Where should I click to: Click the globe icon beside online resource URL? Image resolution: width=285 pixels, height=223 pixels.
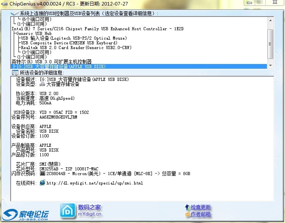click(x=42, y=183)
